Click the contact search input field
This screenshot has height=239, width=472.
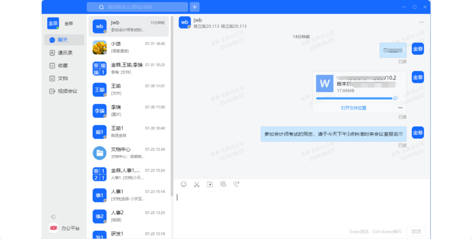(x=138, y=7)
